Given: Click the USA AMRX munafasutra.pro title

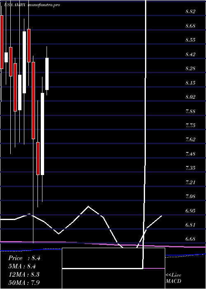Looking at the screenshot, I should point(32,5).
